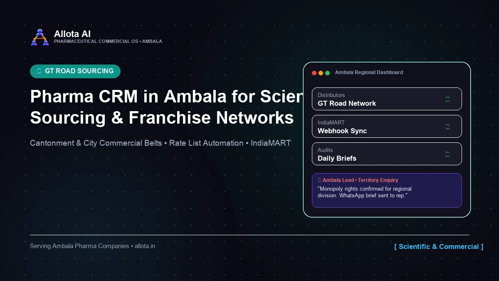Click the Serving Ambala Pharma Companies footer text
This screenshot has height=281, width=499.
tap(92, 246)
